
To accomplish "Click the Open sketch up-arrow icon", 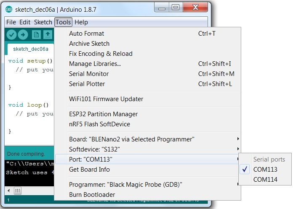I will [x=48, y=35].
